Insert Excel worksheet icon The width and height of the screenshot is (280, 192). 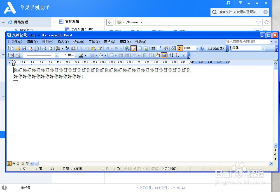(146, 48)
